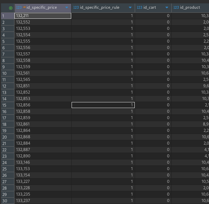Viewport: 209px width, 204px height.
Task: Open id_specific_price column filter arrow
Action: [67, 8]
